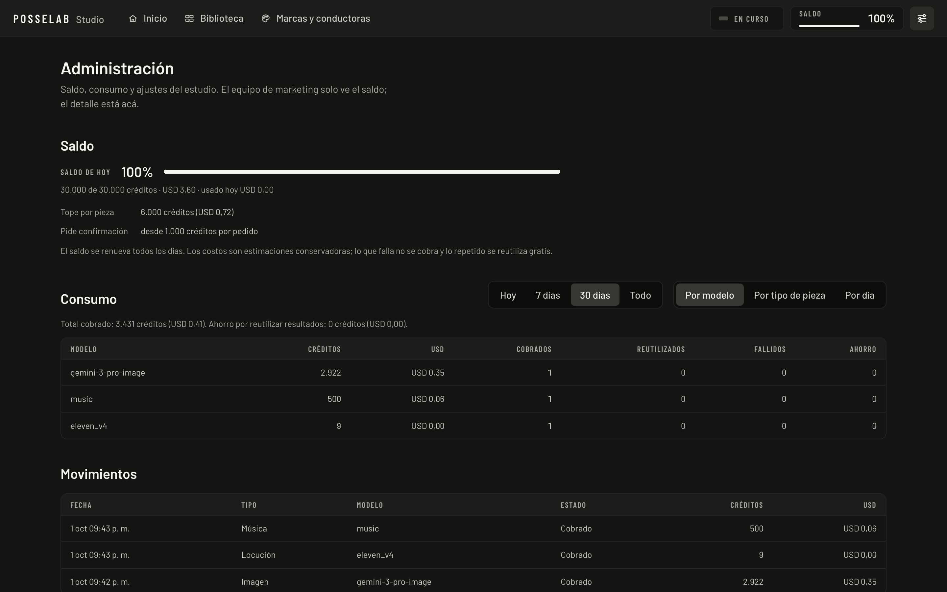Image resolution: width=947 pixels, height=592 pixels.
Task: Switch to the 30 días range
Action: (595, 295)
